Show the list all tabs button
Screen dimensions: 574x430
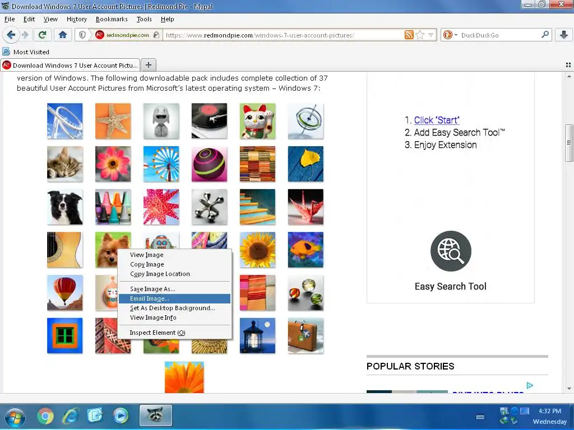[x=568, y=65]
